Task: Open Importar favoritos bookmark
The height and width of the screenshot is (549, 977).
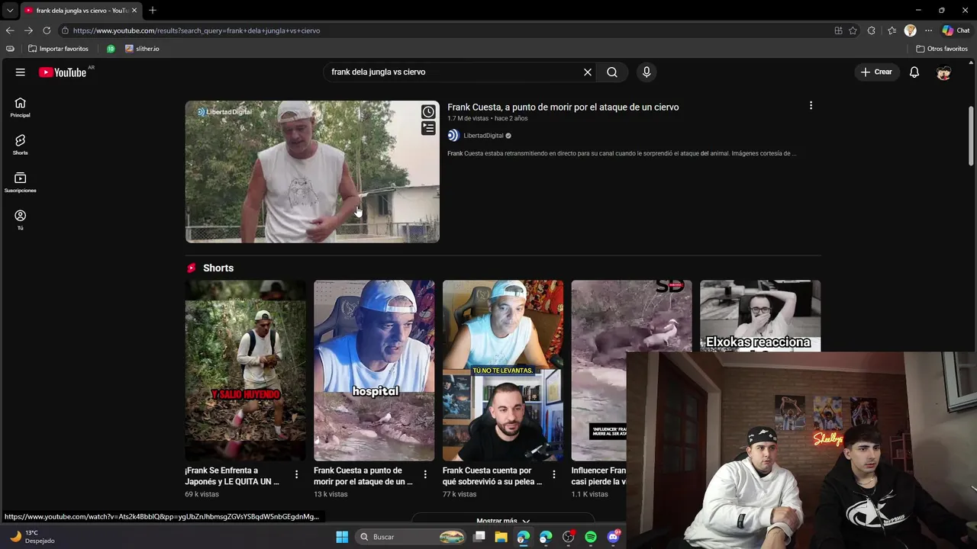Action: click(59, 49)
